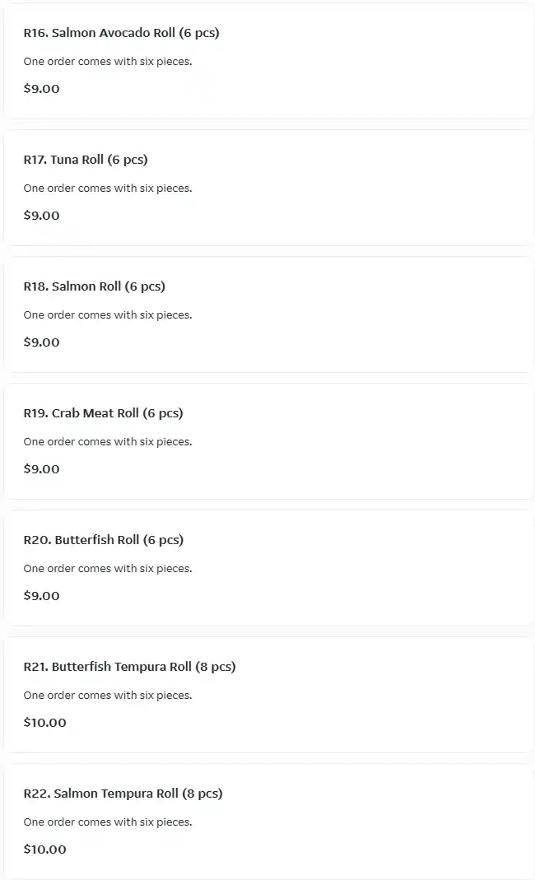Select the R20 Butterfish Roll heading
Image resolution: width=535 pixels, height=880 pixels.
[x=103, y=540]
